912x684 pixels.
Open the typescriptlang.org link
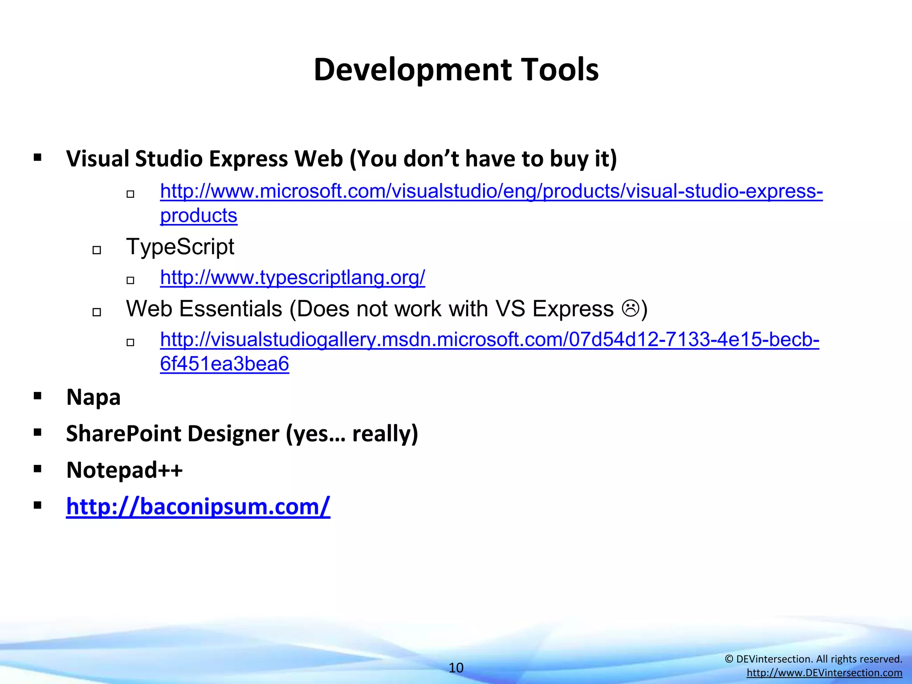pos(293,278)
